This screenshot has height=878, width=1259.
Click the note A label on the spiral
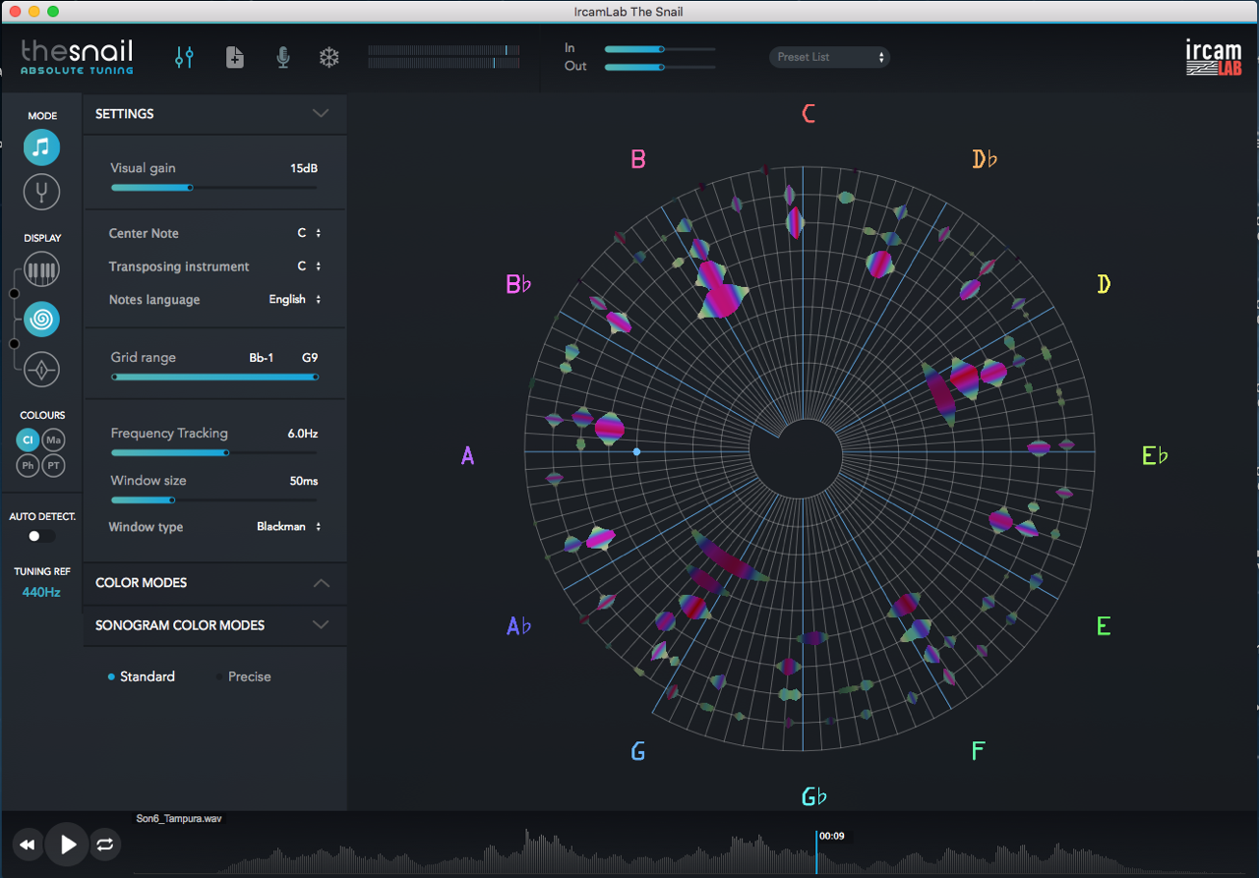coord(468,455)
